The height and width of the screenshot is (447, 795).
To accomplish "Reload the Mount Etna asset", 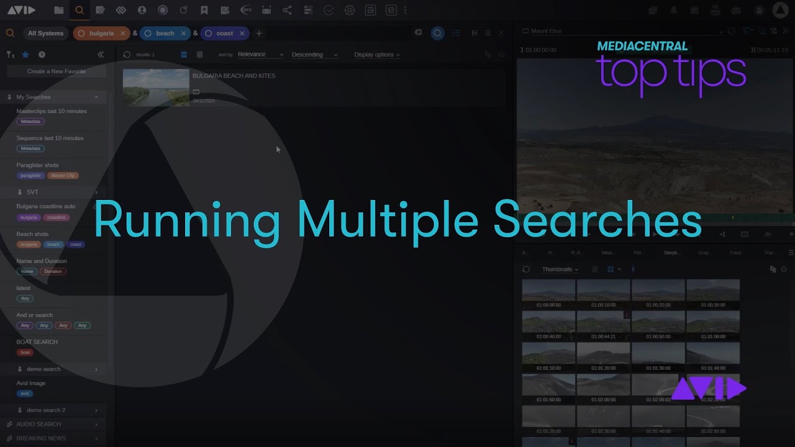I will (x=732, y=31).
